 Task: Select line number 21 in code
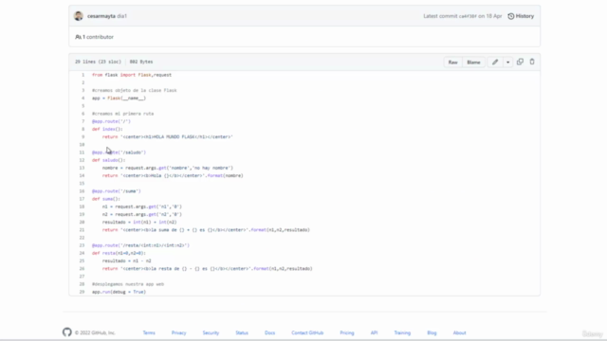coord(82,229)
